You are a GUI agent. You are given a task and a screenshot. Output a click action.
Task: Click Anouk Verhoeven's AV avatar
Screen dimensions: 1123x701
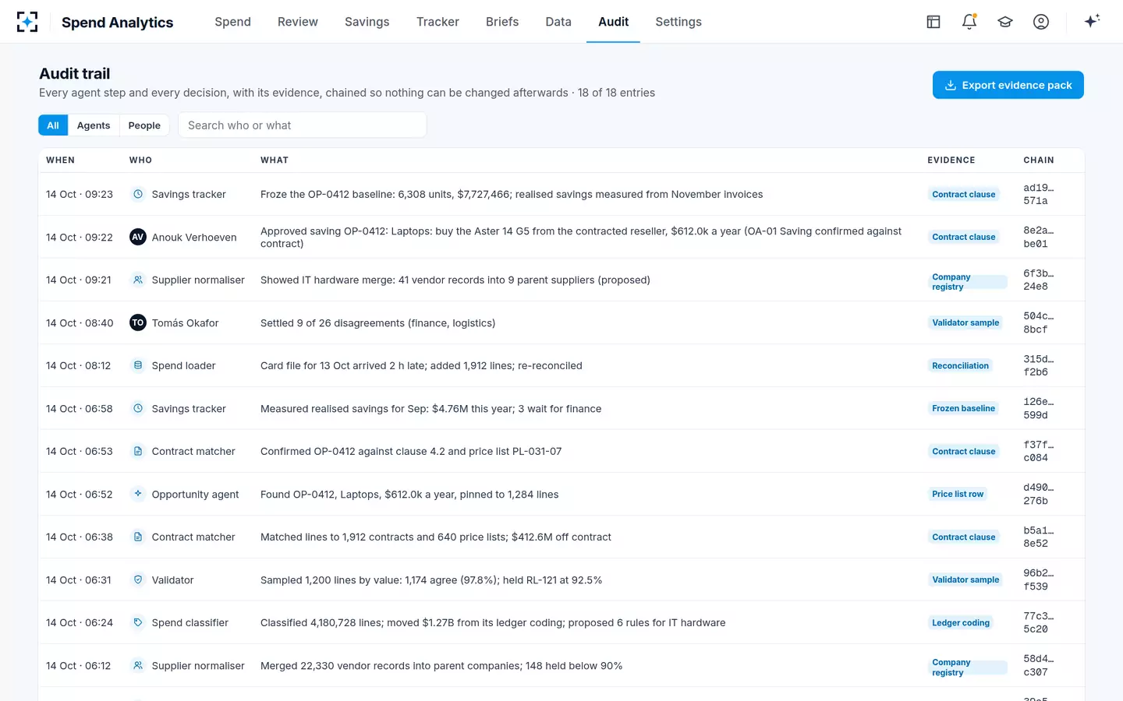138,237
